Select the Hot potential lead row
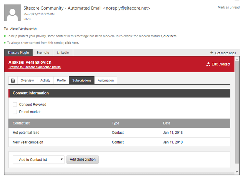 [119, 133]
